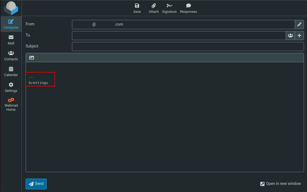
Task: Click into the To recipient field
Action: (x=179, y=35)
